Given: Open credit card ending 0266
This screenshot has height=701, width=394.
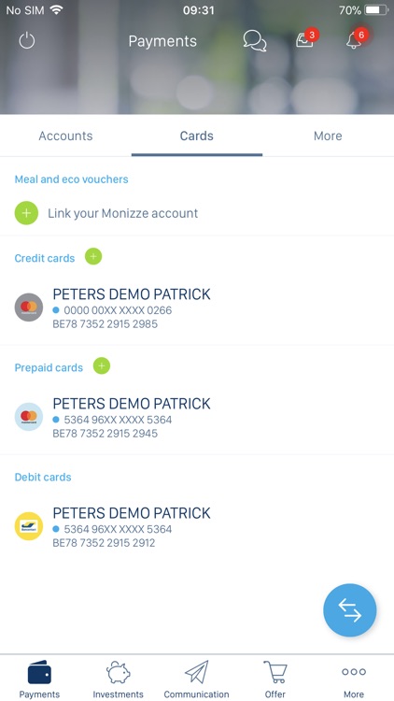Looking at the screenshot, I should (x=197, y=308).
